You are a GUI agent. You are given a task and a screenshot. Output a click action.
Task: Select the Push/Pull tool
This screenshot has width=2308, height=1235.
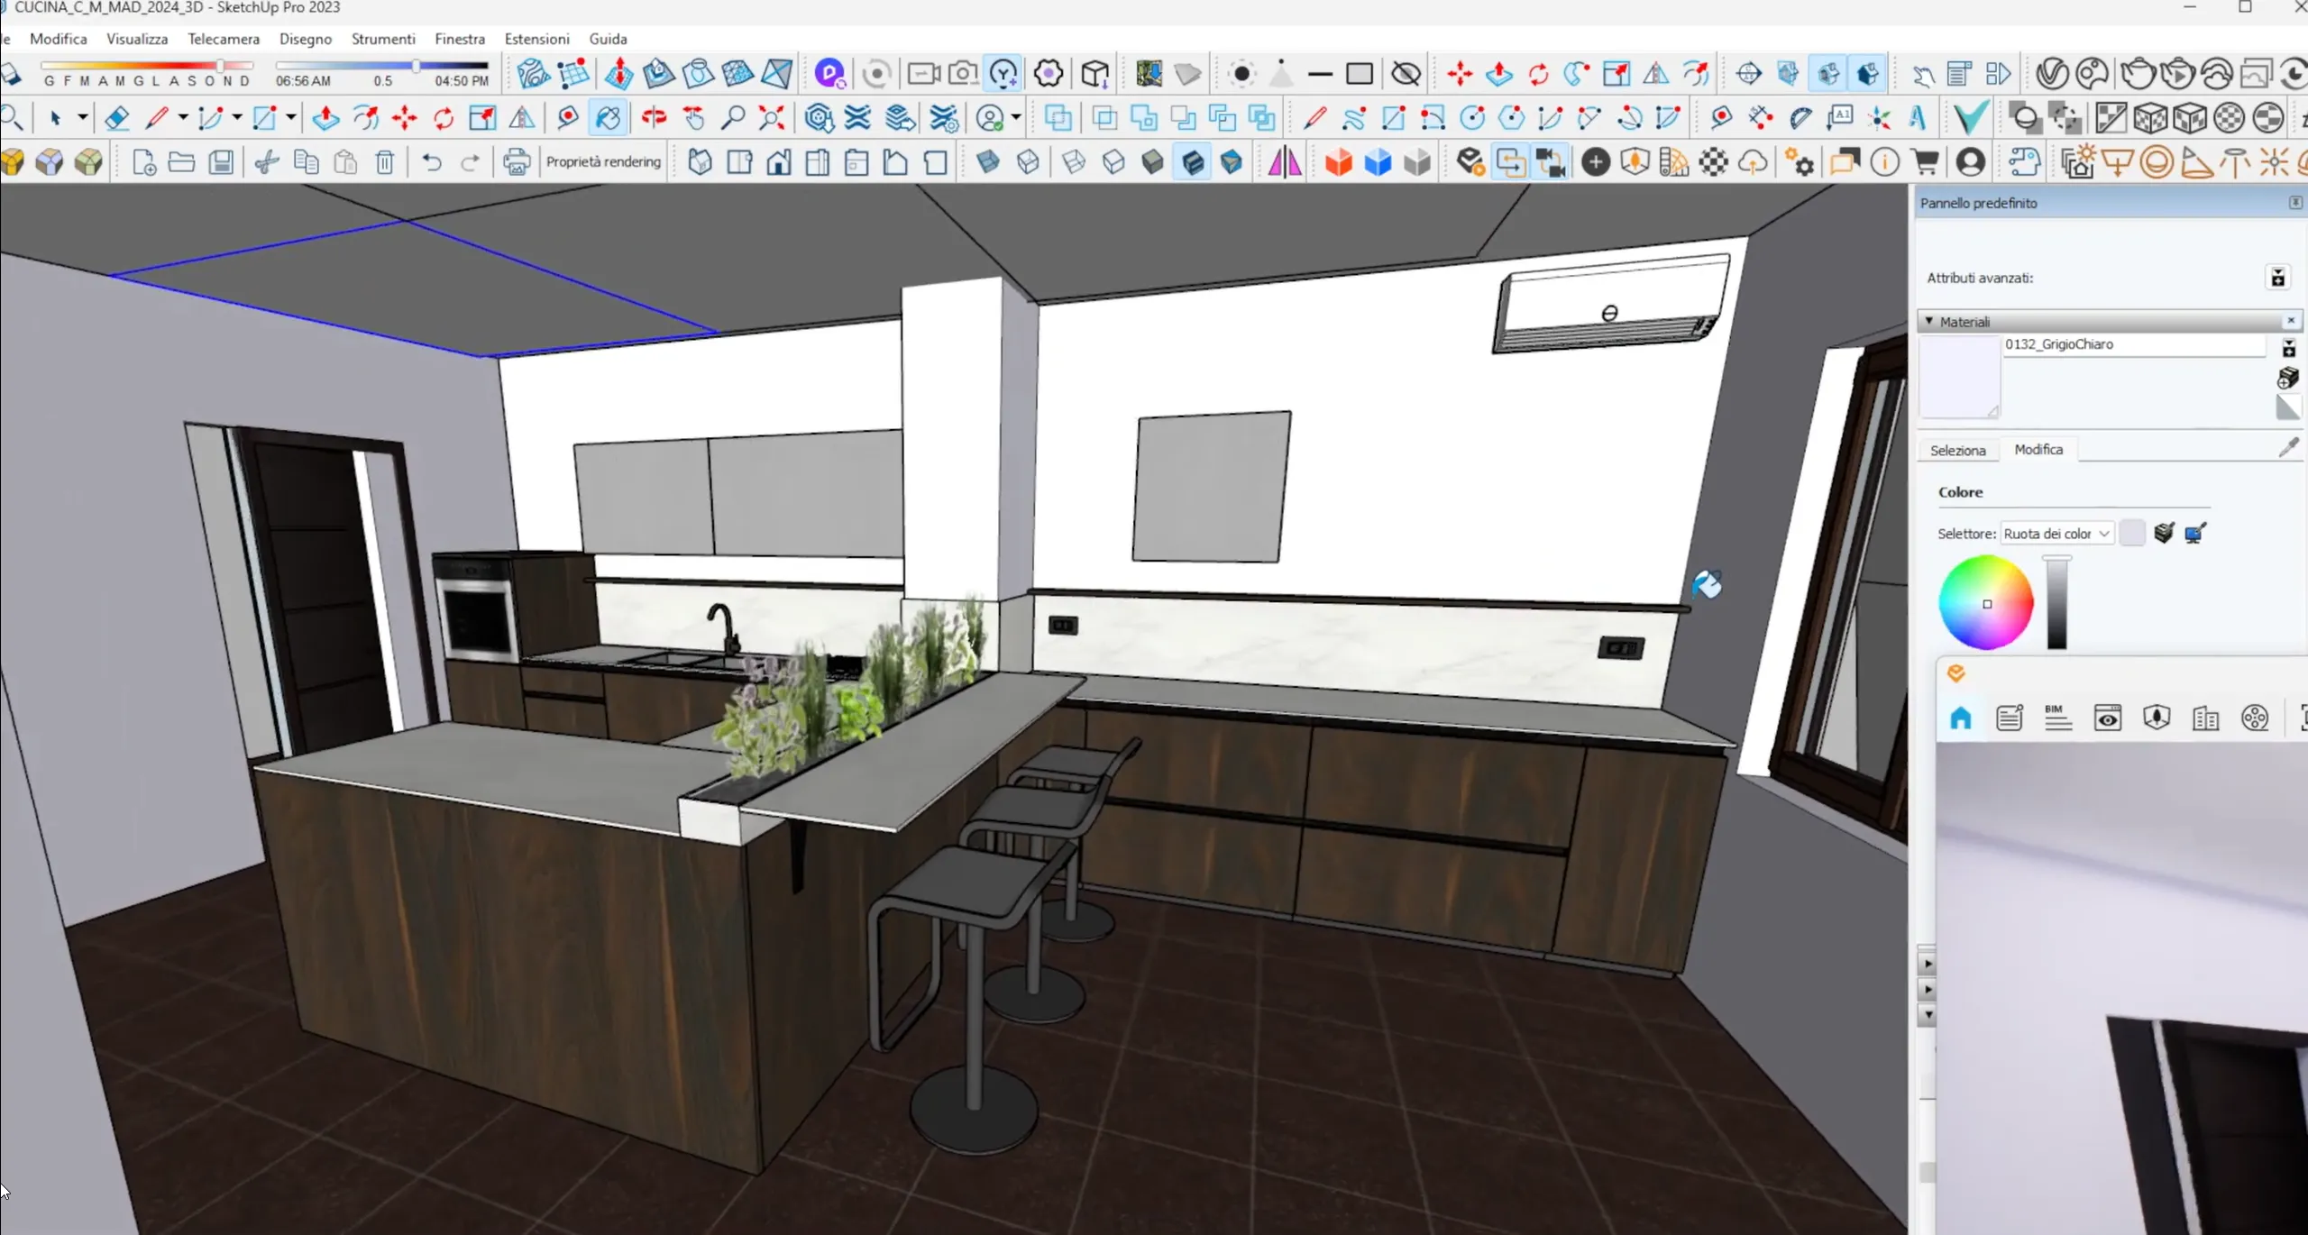(325, 118)
